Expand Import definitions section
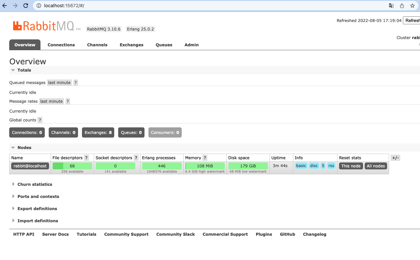 coord(35,221)
